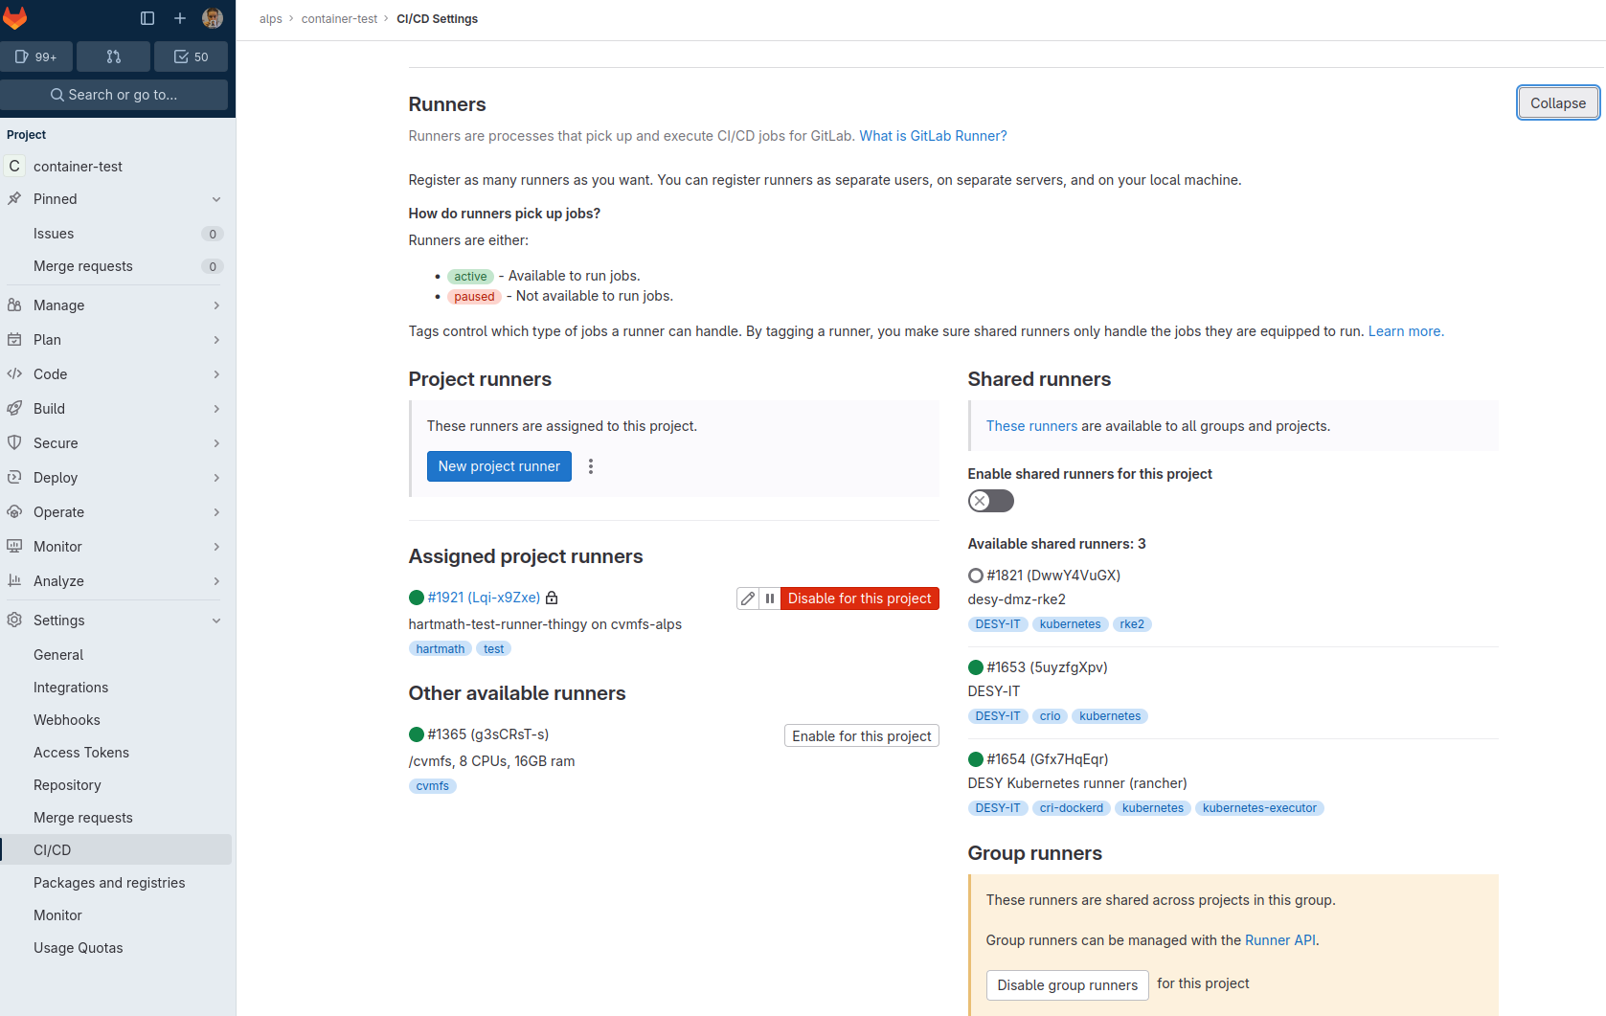
Task: Open the create new plus menu
Action: click(x=180, y=18)
